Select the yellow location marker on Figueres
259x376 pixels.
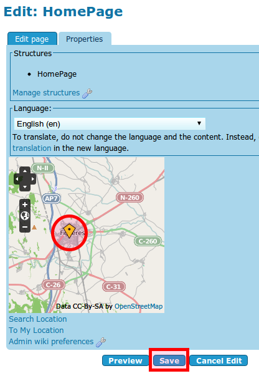69,231
